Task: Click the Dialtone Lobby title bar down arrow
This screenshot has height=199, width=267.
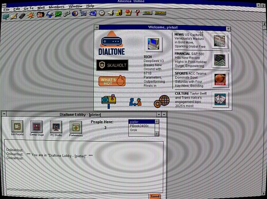Action: 159,114
